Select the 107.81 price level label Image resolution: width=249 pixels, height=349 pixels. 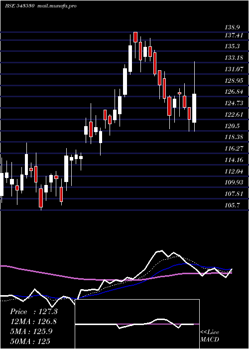pyautogui.click(x=234, y=194)
